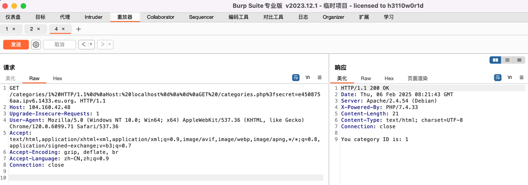528x185 pixels.
Task: Open the Sequencer tab
Action: pyautogui.click(x=201, y=17)
